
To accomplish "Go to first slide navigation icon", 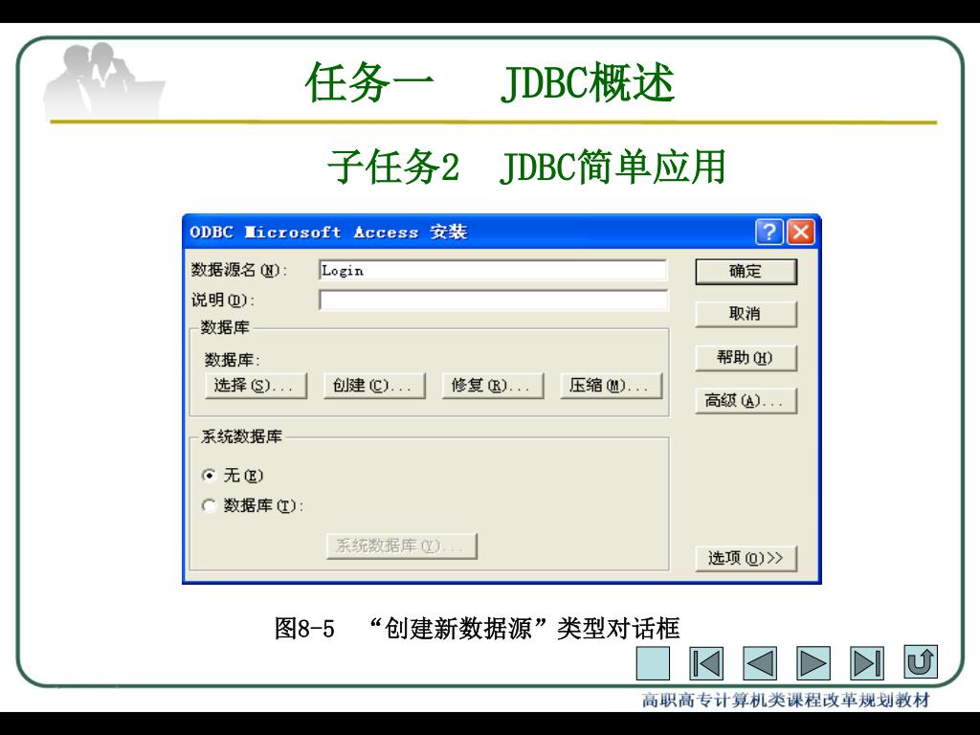I will tap(706, 663).
